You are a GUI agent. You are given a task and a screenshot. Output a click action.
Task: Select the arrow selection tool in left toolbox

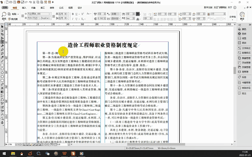click(2, 27)
